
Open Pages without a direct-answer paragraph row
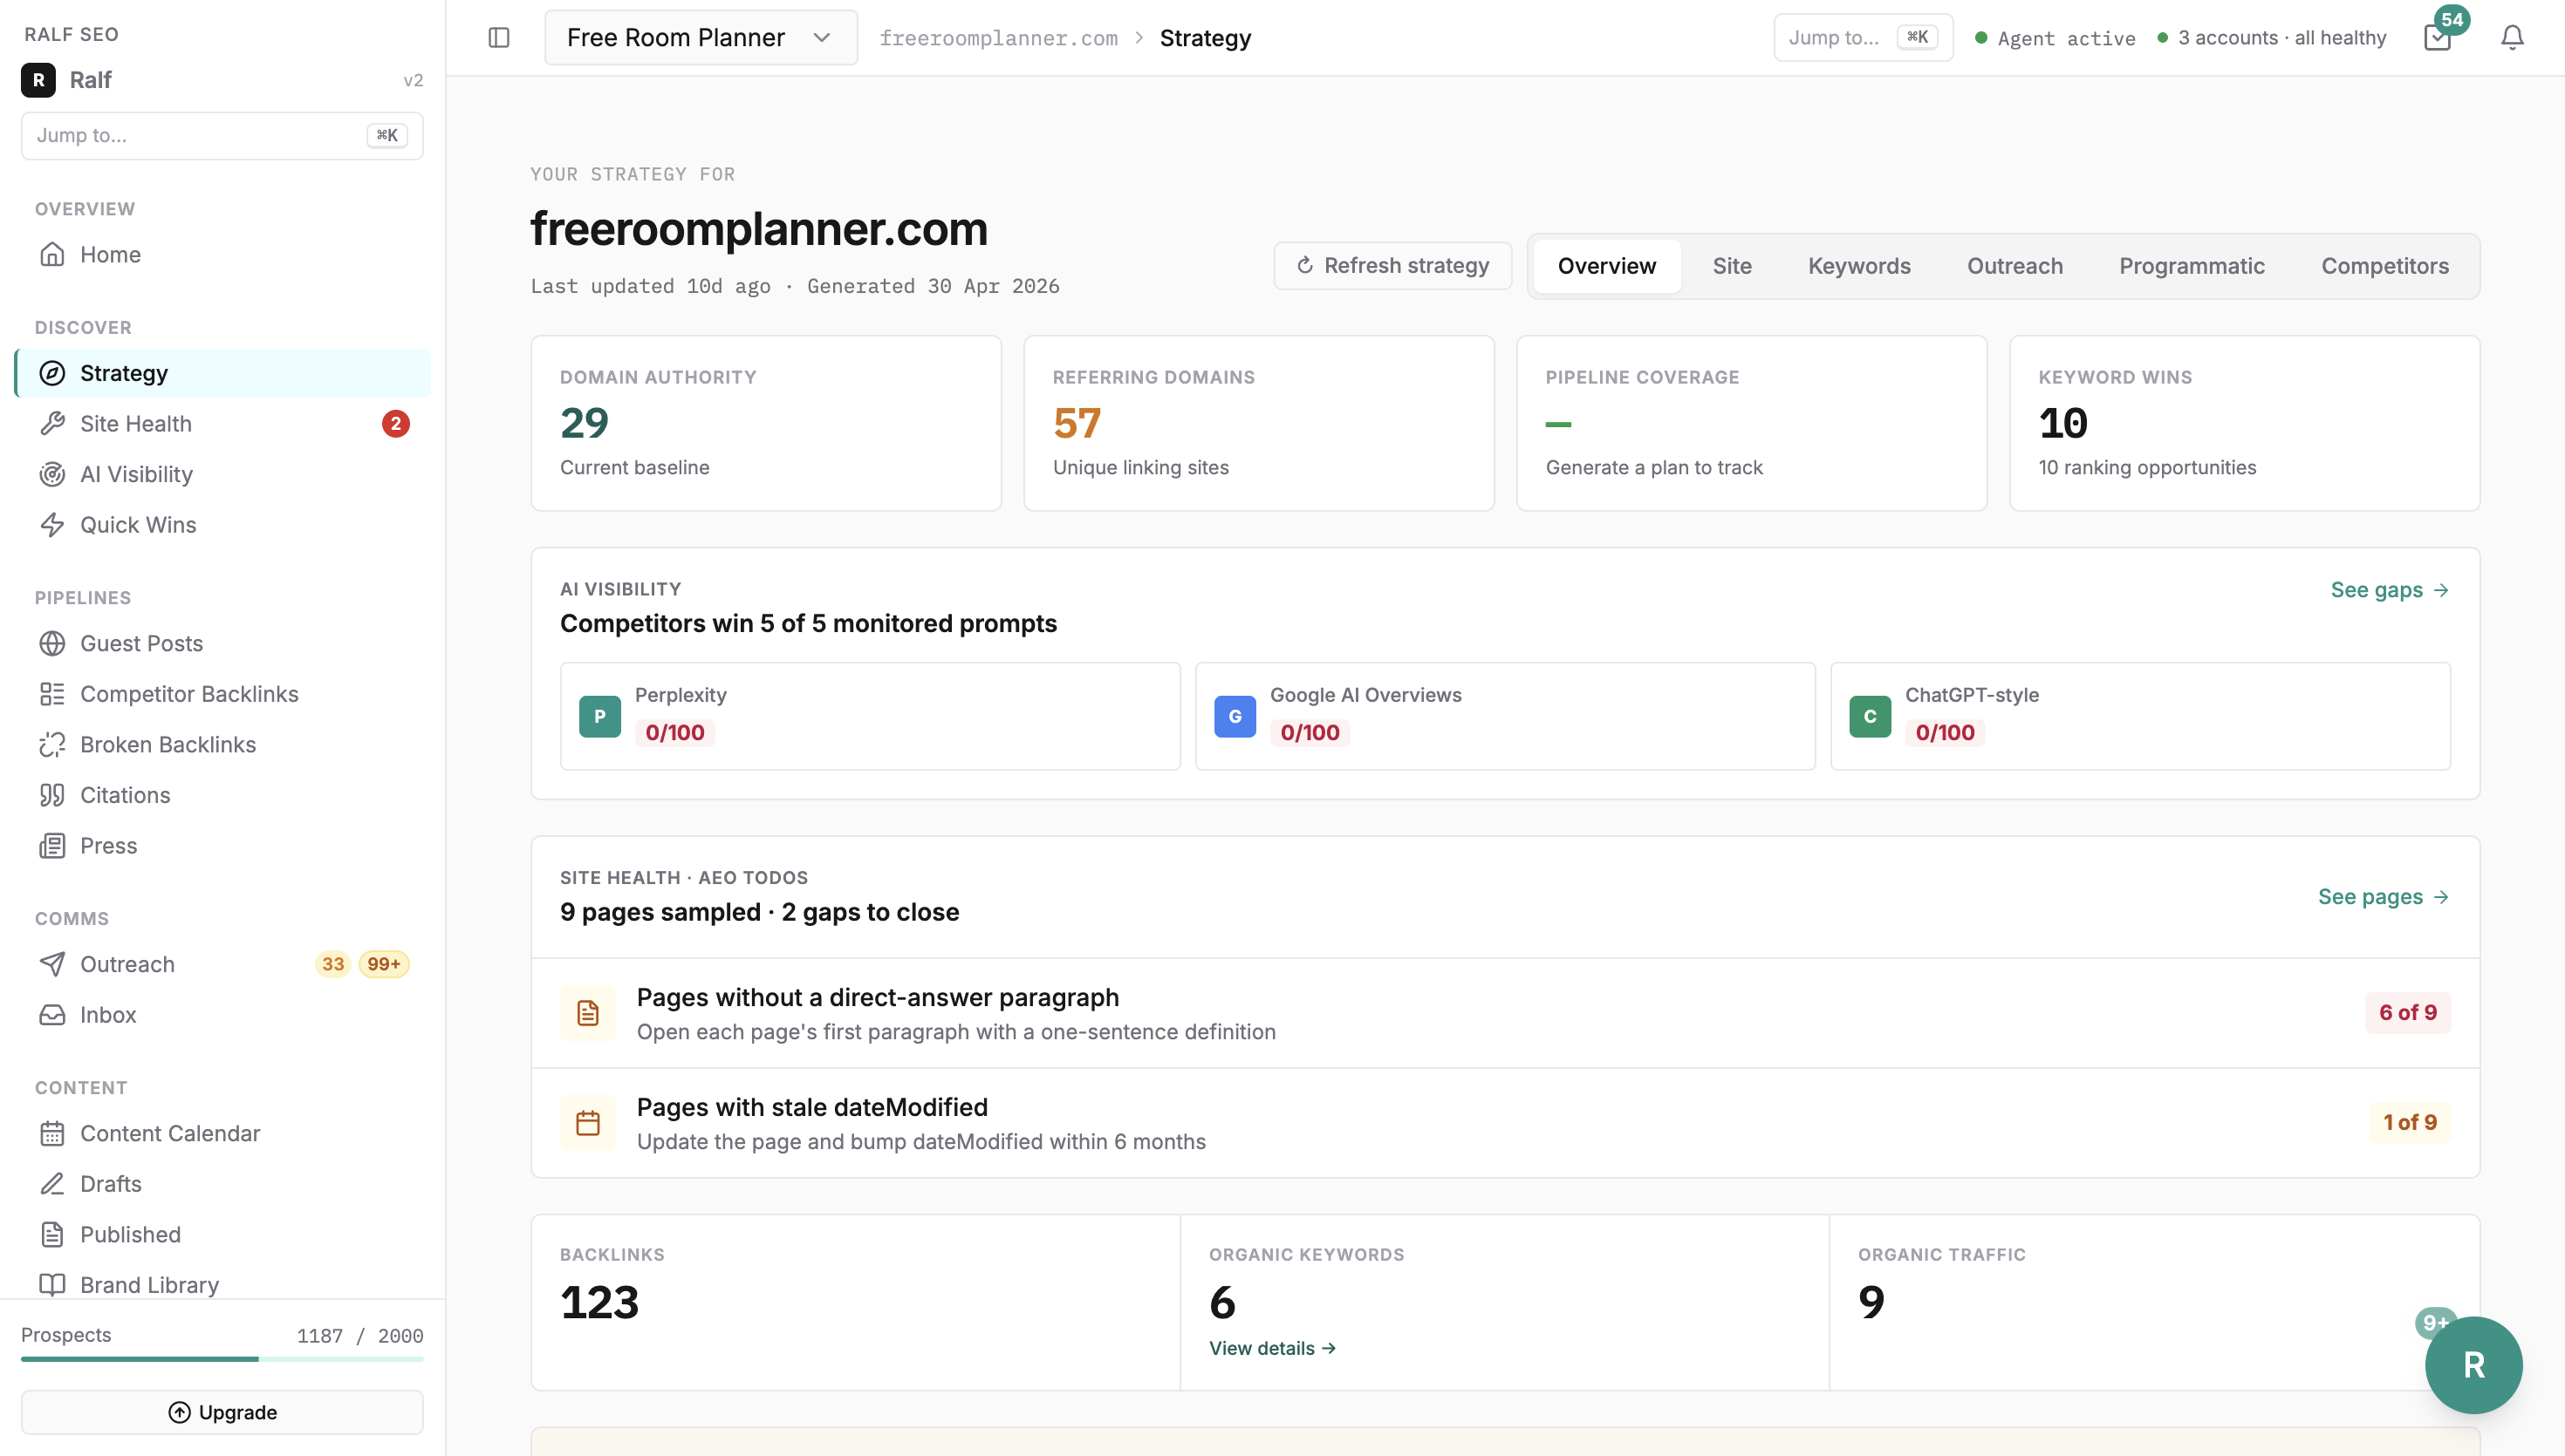point(1505,1013)
